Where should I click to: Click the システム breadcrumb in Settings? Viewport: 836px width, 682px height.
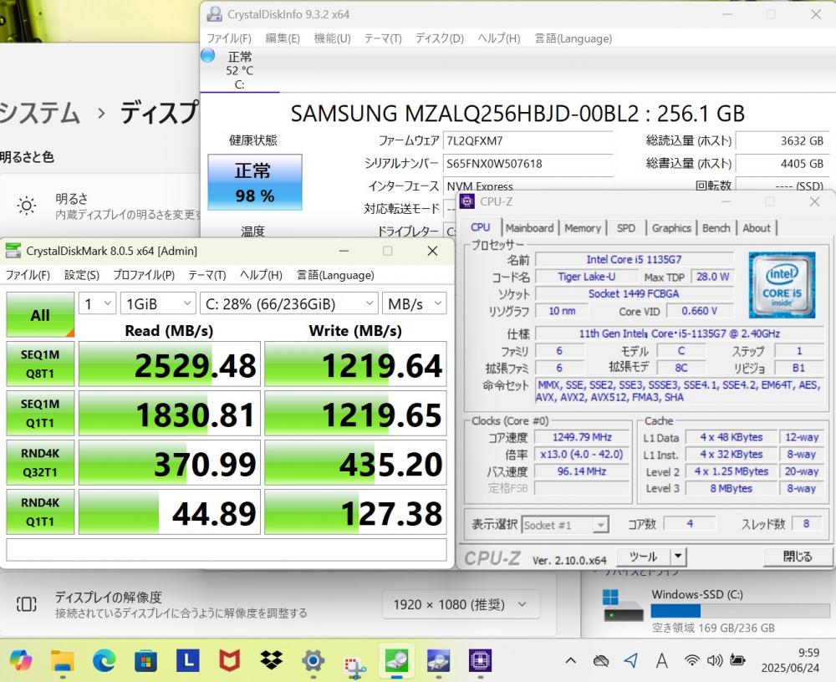pyautogui.click(x=39, y=113)
